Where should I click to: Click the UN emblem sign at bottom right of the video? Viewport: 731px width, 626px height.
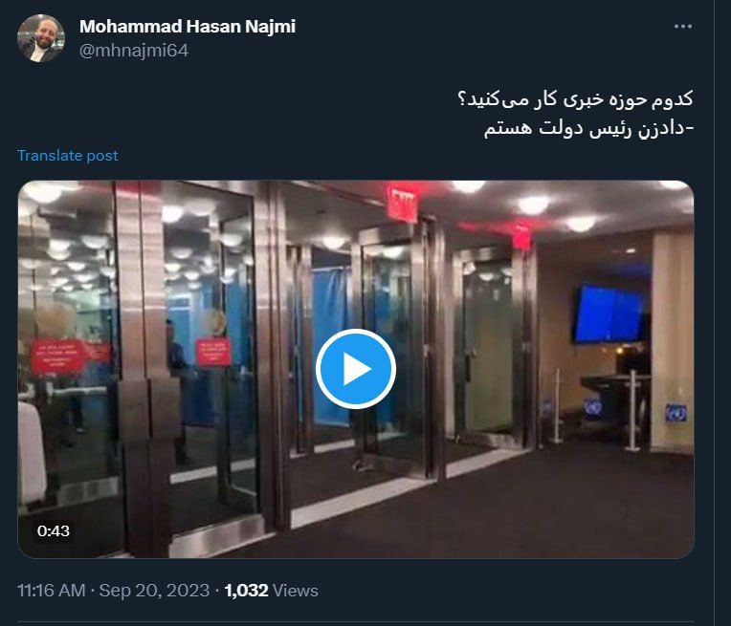click(x=676, y=413)
